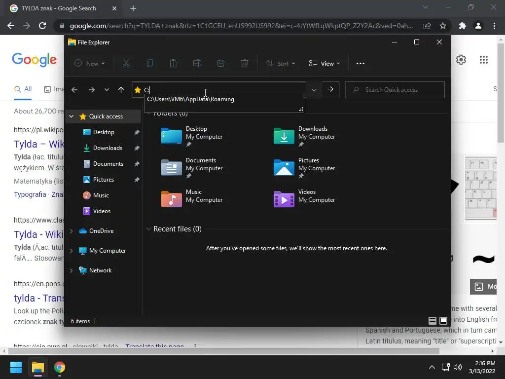Select Documents in the navigation pane
This screenshot has width=505, height=379.
(x=108, y=164)
